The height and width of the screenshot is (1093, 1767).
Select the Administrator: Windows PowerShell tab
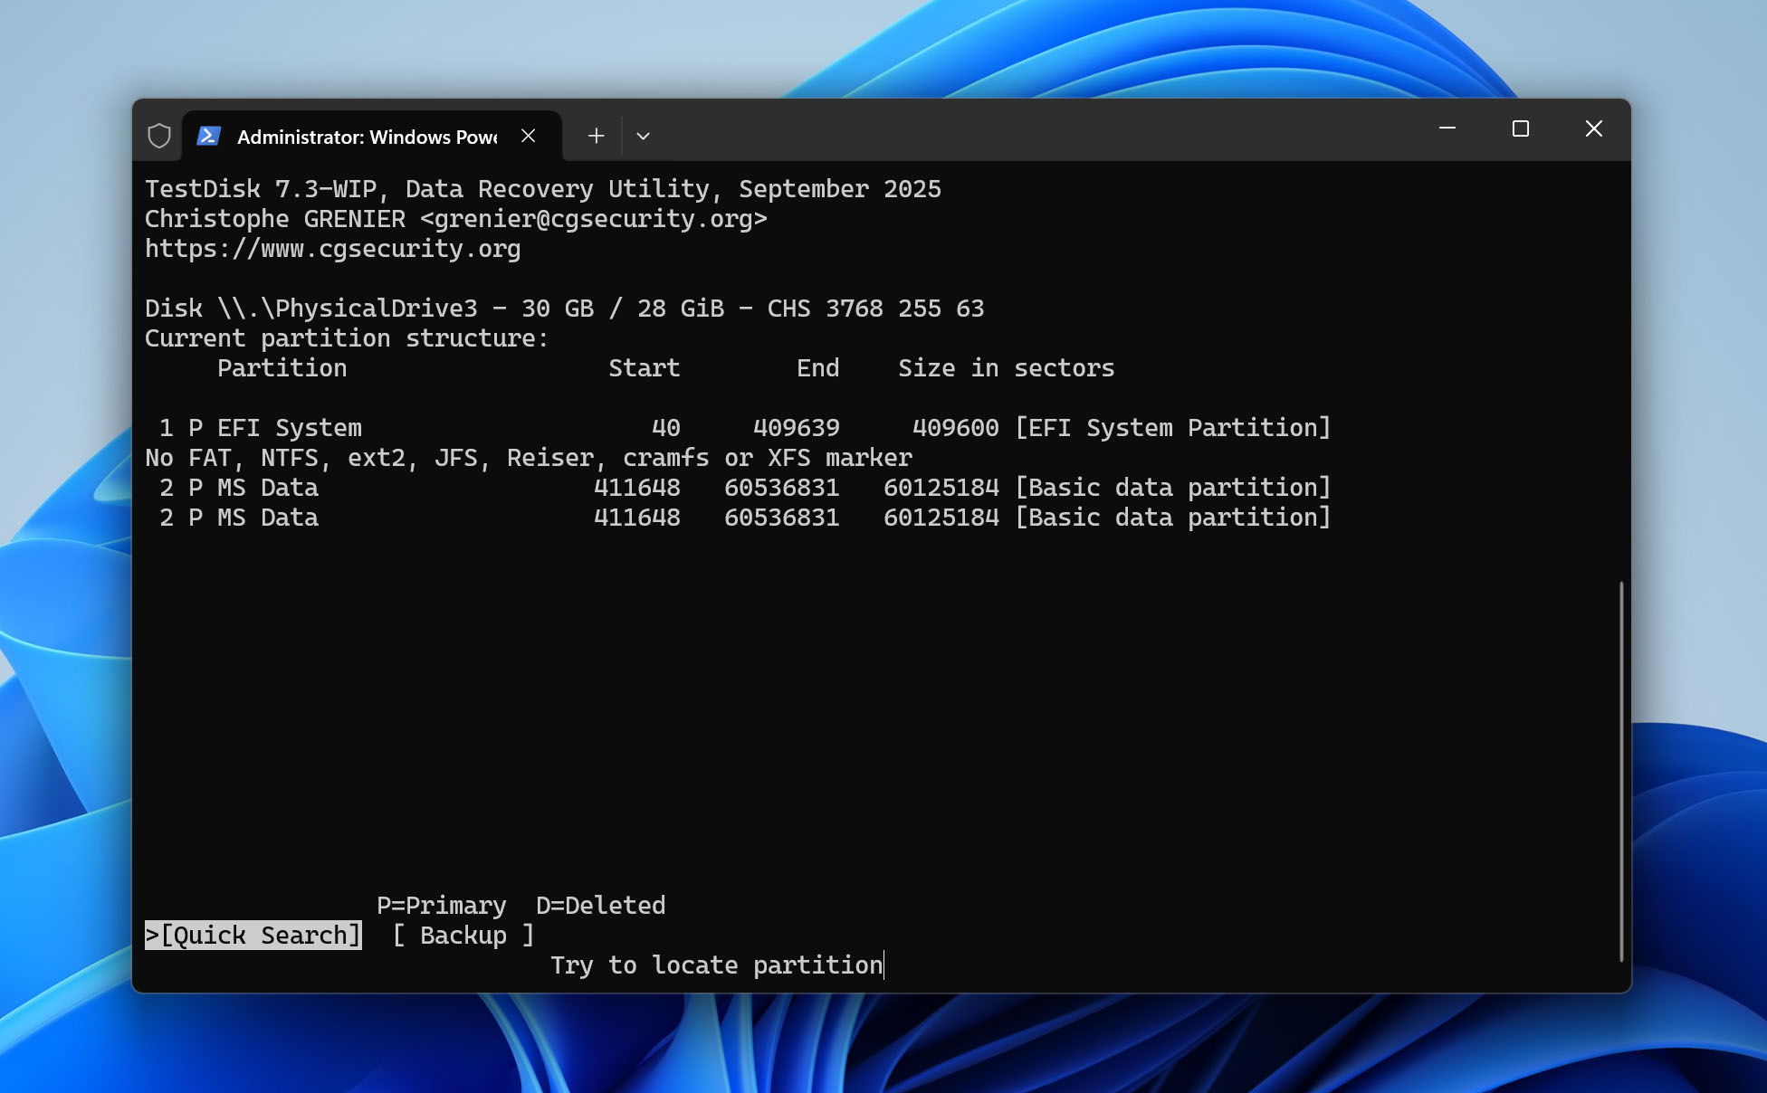372,136
